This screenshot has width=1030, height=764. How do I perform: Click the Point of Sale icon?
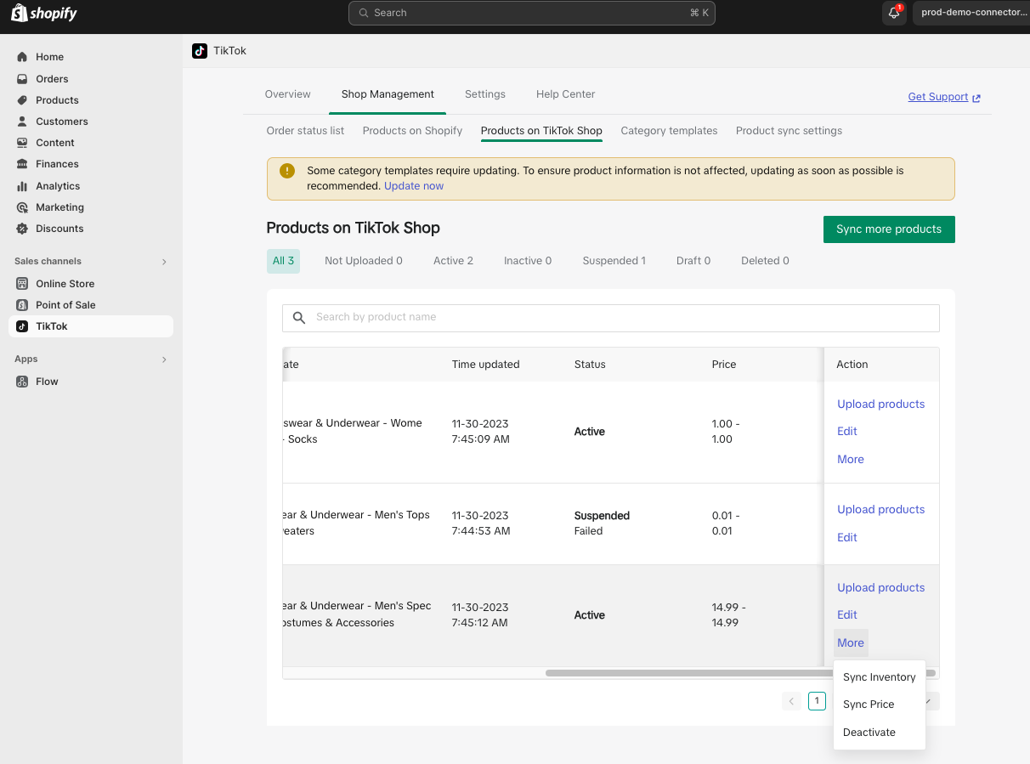click(x=22, y=305)
